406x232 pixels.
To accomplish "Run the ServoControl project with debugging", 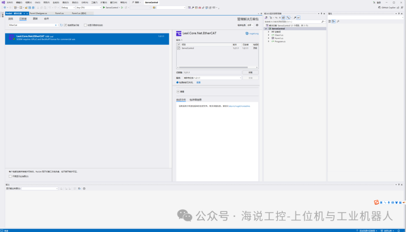I will pyautogui.click(x=103, y=7).
